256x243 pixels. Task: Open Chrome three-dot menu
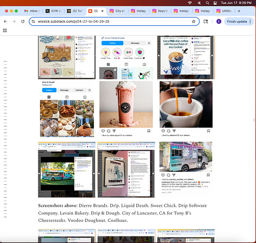pyautogui.click(x=251, y=22)
